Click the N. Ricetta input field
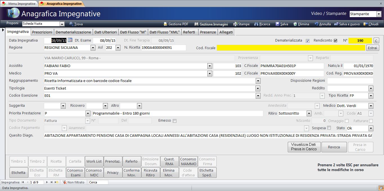384x191 pixels. [x=163, y=48]
